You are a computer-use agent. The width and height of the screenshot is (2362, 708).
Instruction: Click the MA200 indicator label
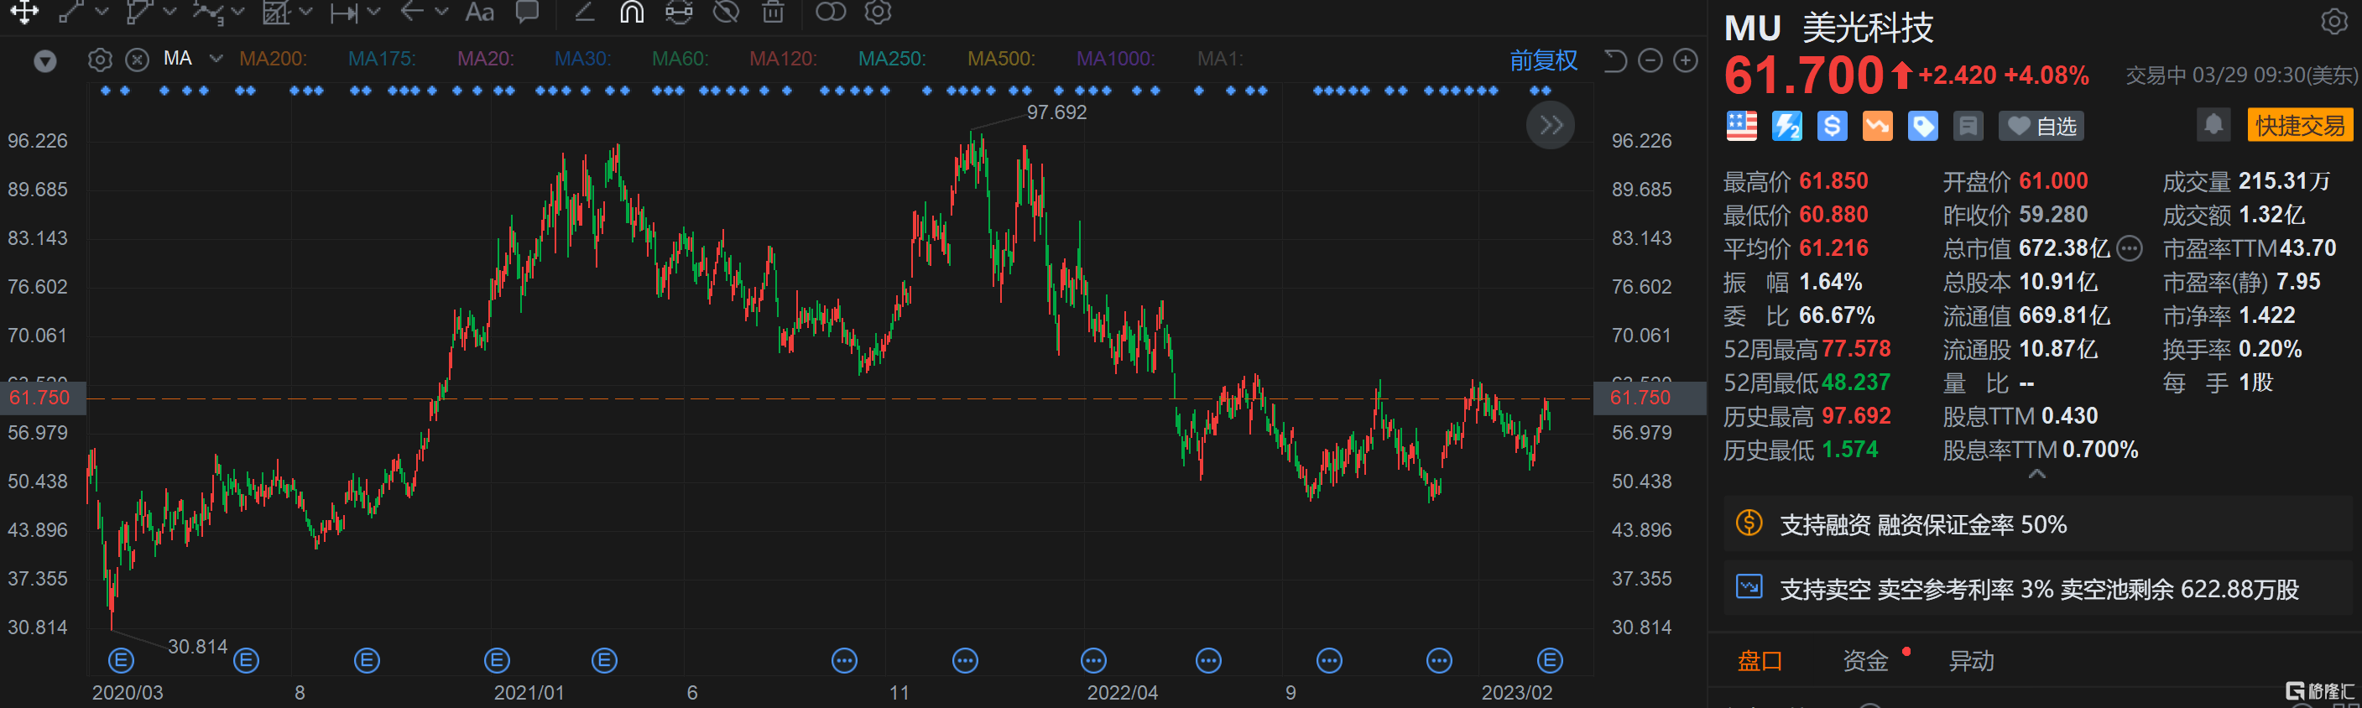(x=274, y=59)
